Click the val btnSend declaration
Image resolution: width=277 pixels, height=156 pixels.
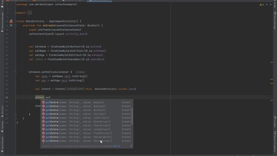pyautogui.click(x=65, y=47)
